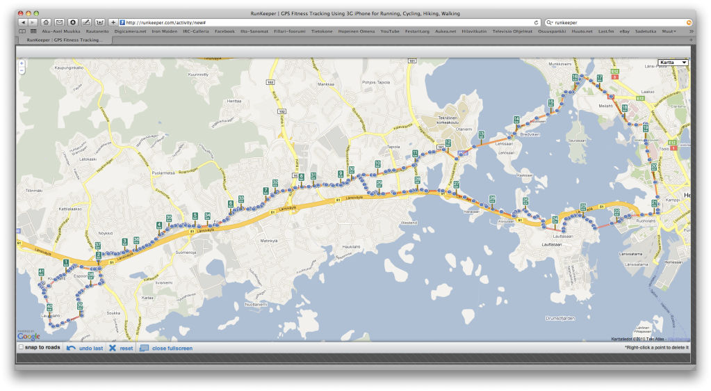This screenshot has width=711, height=391.
Task: Click the runkeeper search field
Action: pyautogui.click(x=619, y=22)
